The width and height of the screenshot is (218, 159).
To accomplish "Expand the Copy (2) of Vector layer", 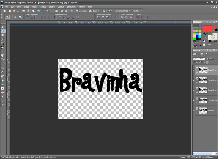I will (x=194, y=90).
